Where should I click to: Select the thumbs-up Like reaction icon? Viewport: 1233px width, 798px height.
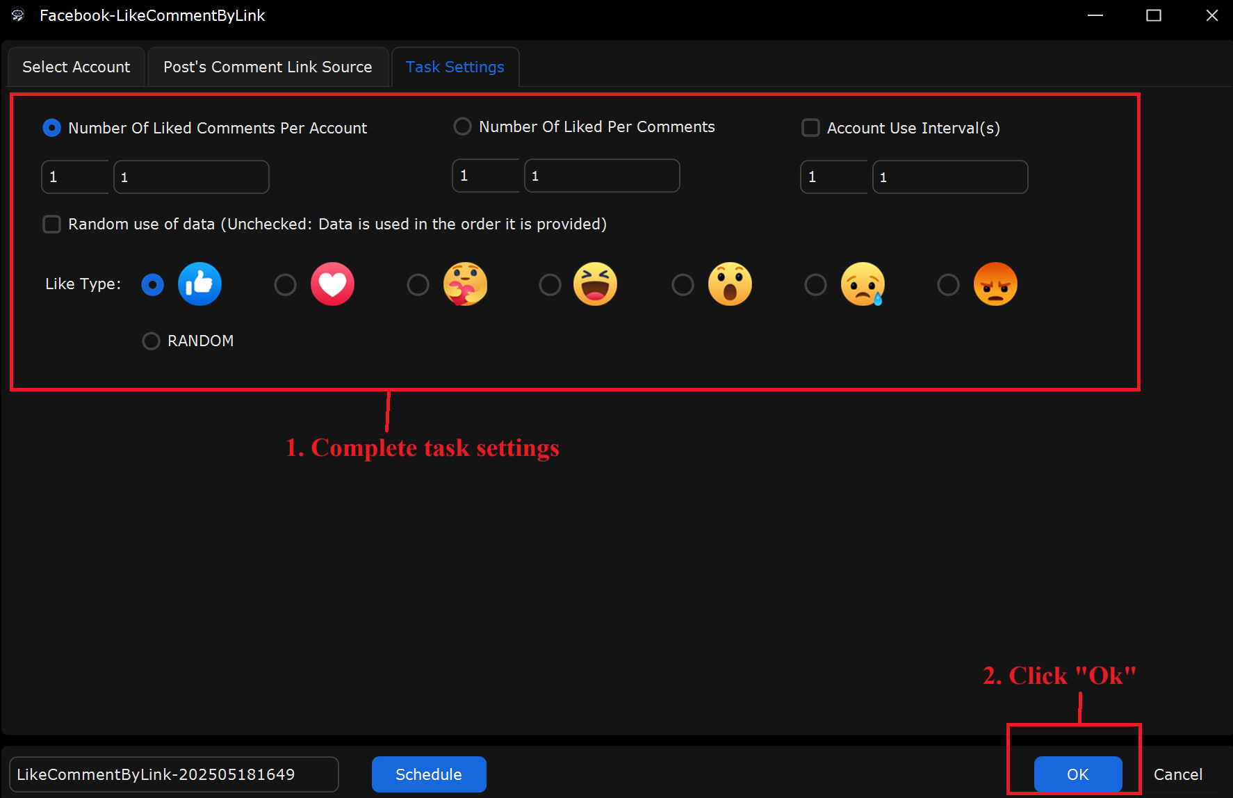(199, 284)
